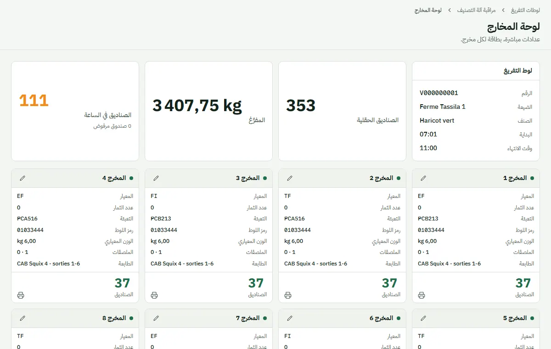Click the 37 crates count in المخرج 3
The width and height of the screenshot is (551, 349).
256,283
